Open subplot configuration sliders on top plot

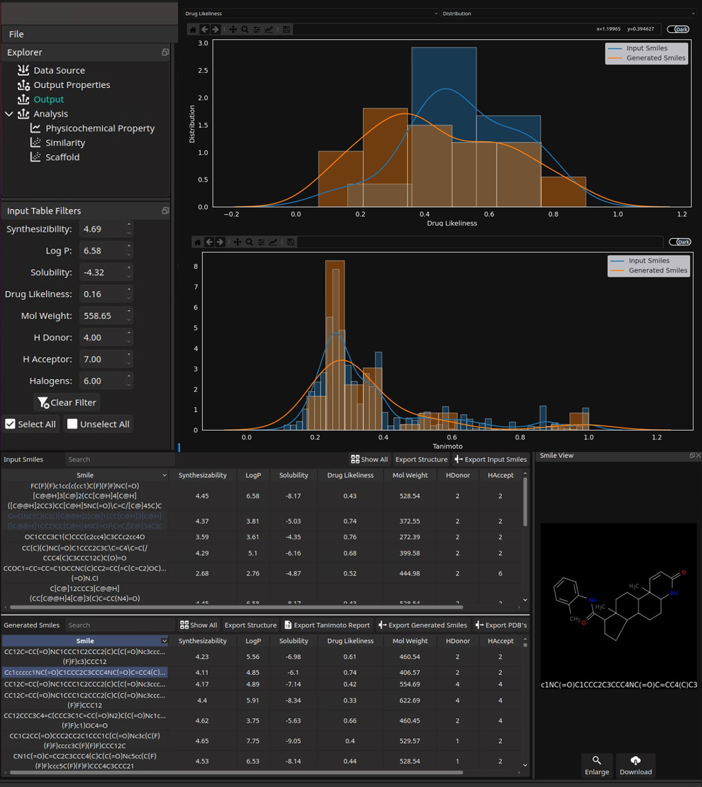(256, 29)
